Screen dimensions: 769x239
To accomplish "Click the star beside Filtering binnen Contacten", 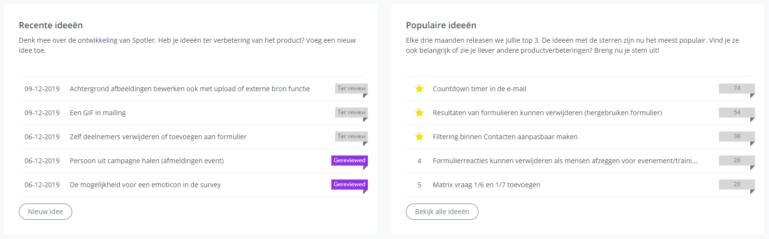I will pyautogui.click(x=419, y=137).
